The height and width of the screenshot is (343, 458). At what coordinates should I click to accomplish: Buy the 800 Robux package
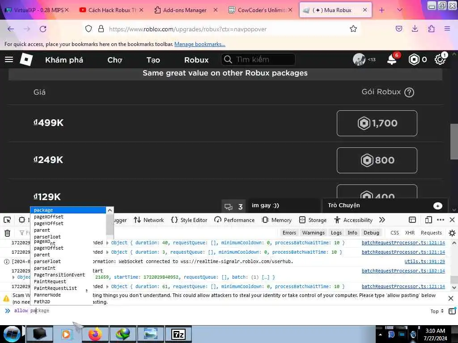coord(377,160)
